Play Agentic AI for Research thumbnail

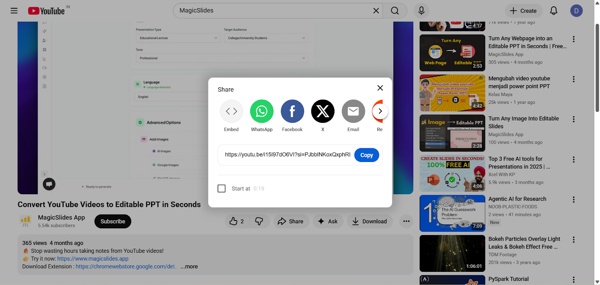point(452,213)
